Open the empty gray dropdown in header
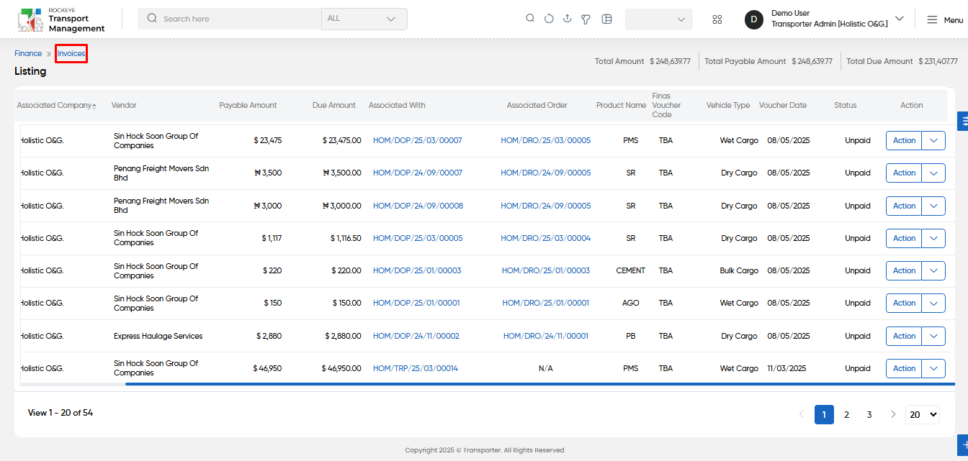The height and width of the screenshot is (461, 968). 659,19
